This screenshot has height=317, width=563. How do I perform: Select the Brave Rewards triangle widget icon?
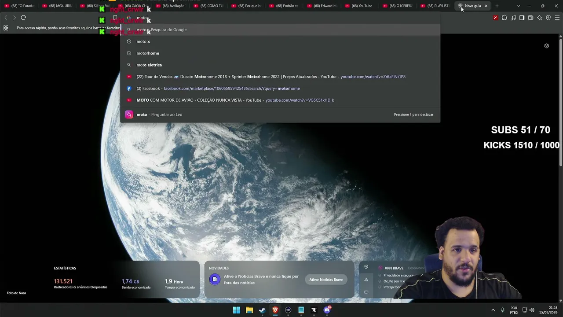[366, 280]
